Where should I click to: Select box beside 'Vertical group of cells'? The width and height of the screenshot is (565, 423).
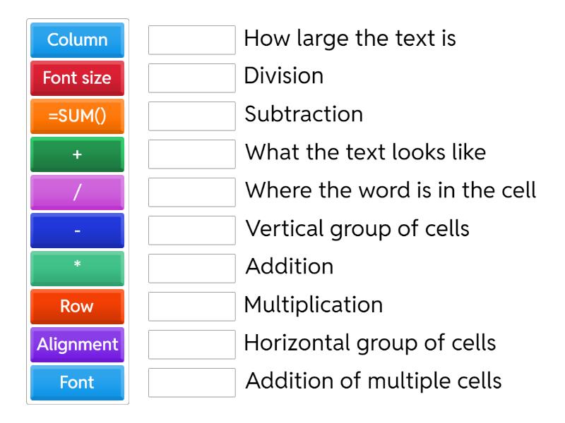coord(192,231)
